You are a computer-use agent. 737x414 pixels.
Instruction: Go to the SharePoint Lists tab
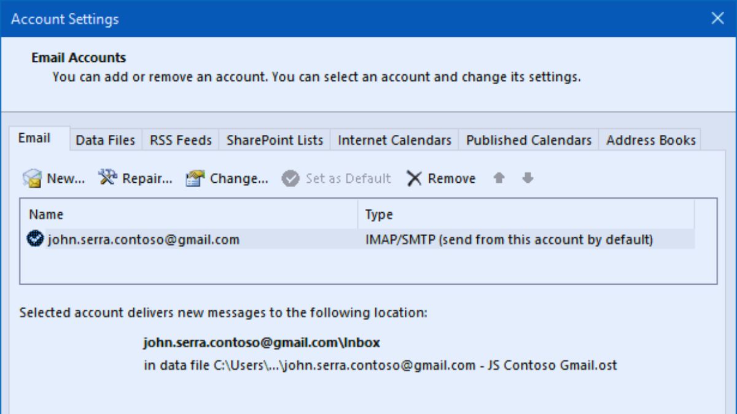point(275,140)
